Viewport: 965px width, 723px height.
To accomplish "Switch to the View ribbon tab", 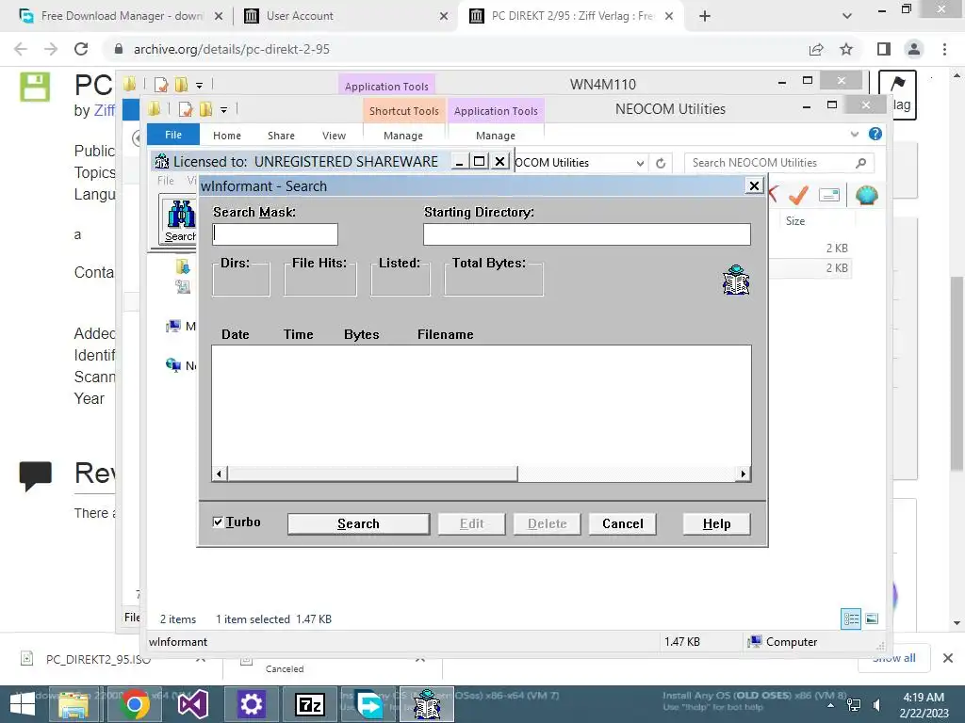I will coord(334,136).
